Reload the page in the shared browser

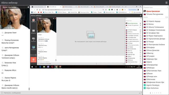[x=37, y=10]
